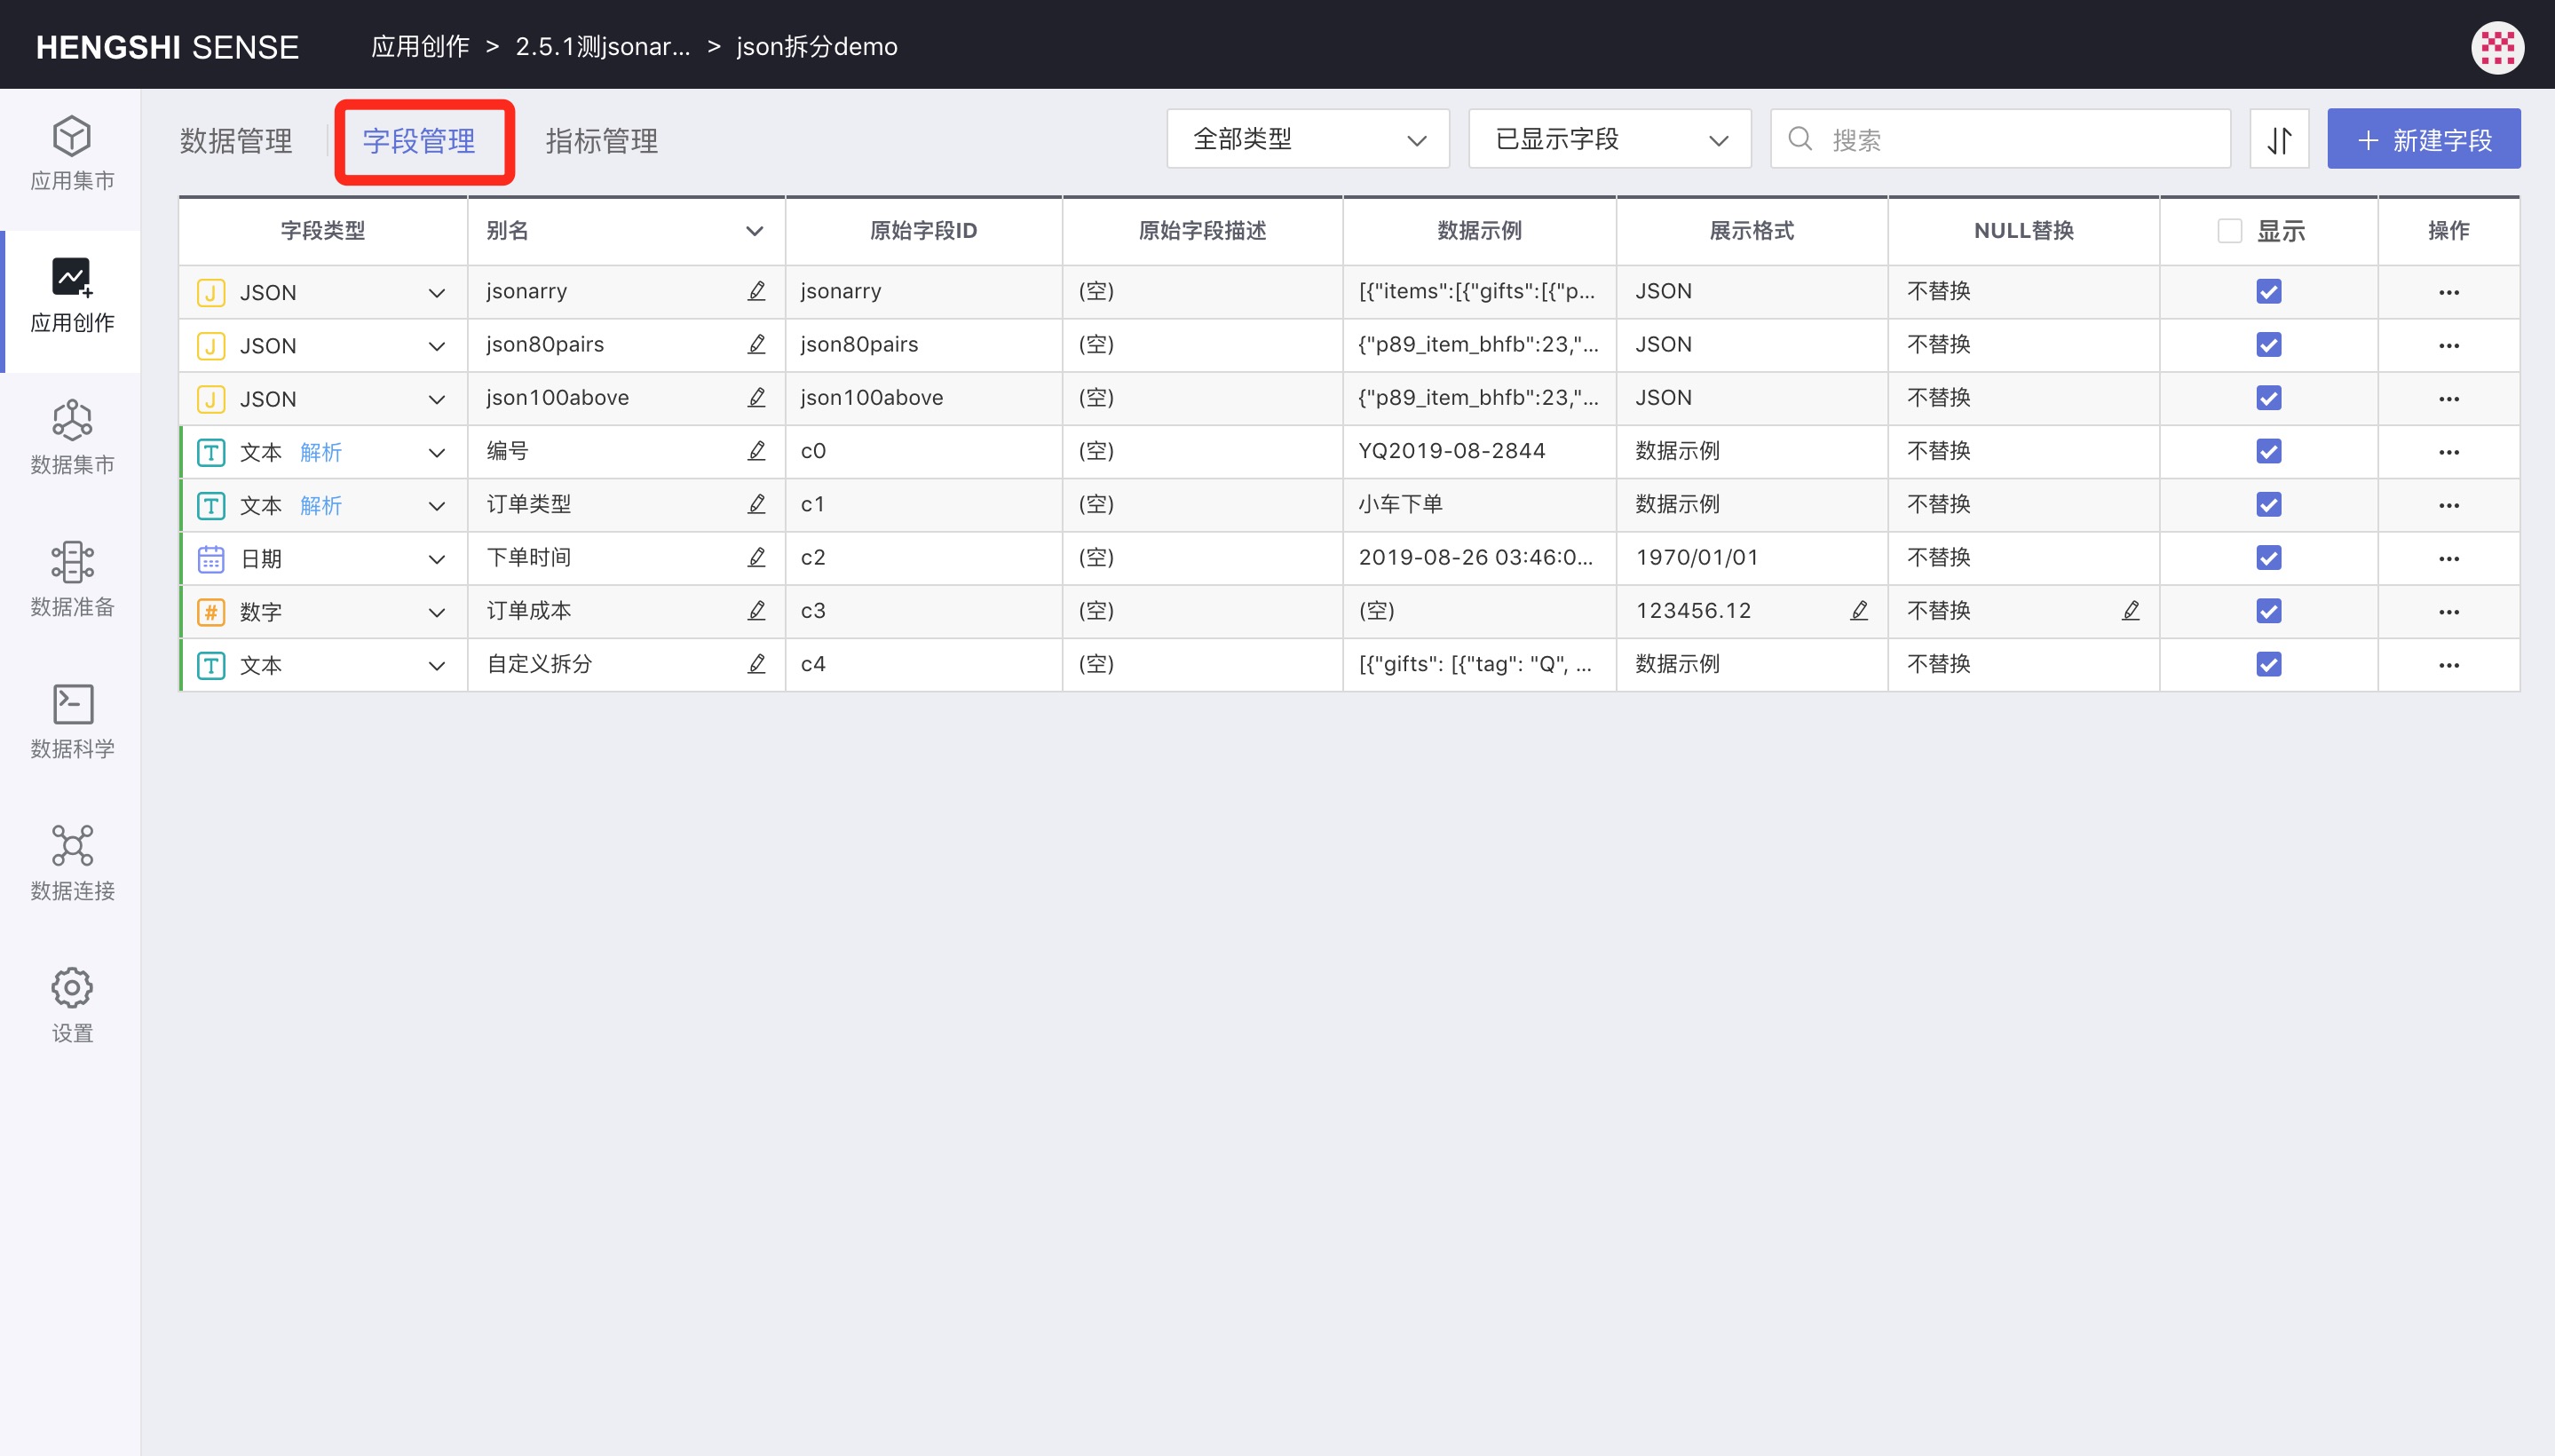Uncheck display checkbox for 编号
The height and width of the screenshot is (1456, 2555).
coord(2269,451)
